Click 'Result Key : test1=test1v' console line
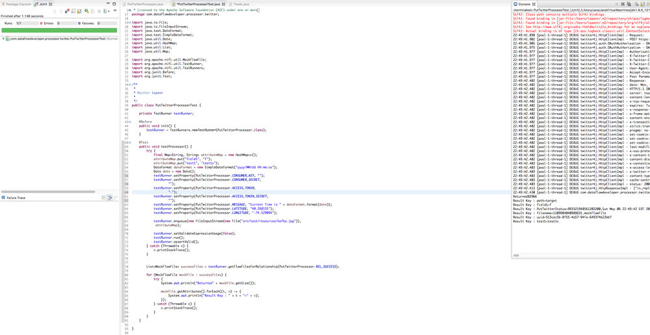The height and width of the screenshot is (335, 650). 536,221
